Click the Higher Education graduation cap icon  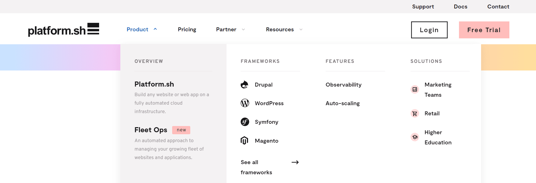(415, 137)
